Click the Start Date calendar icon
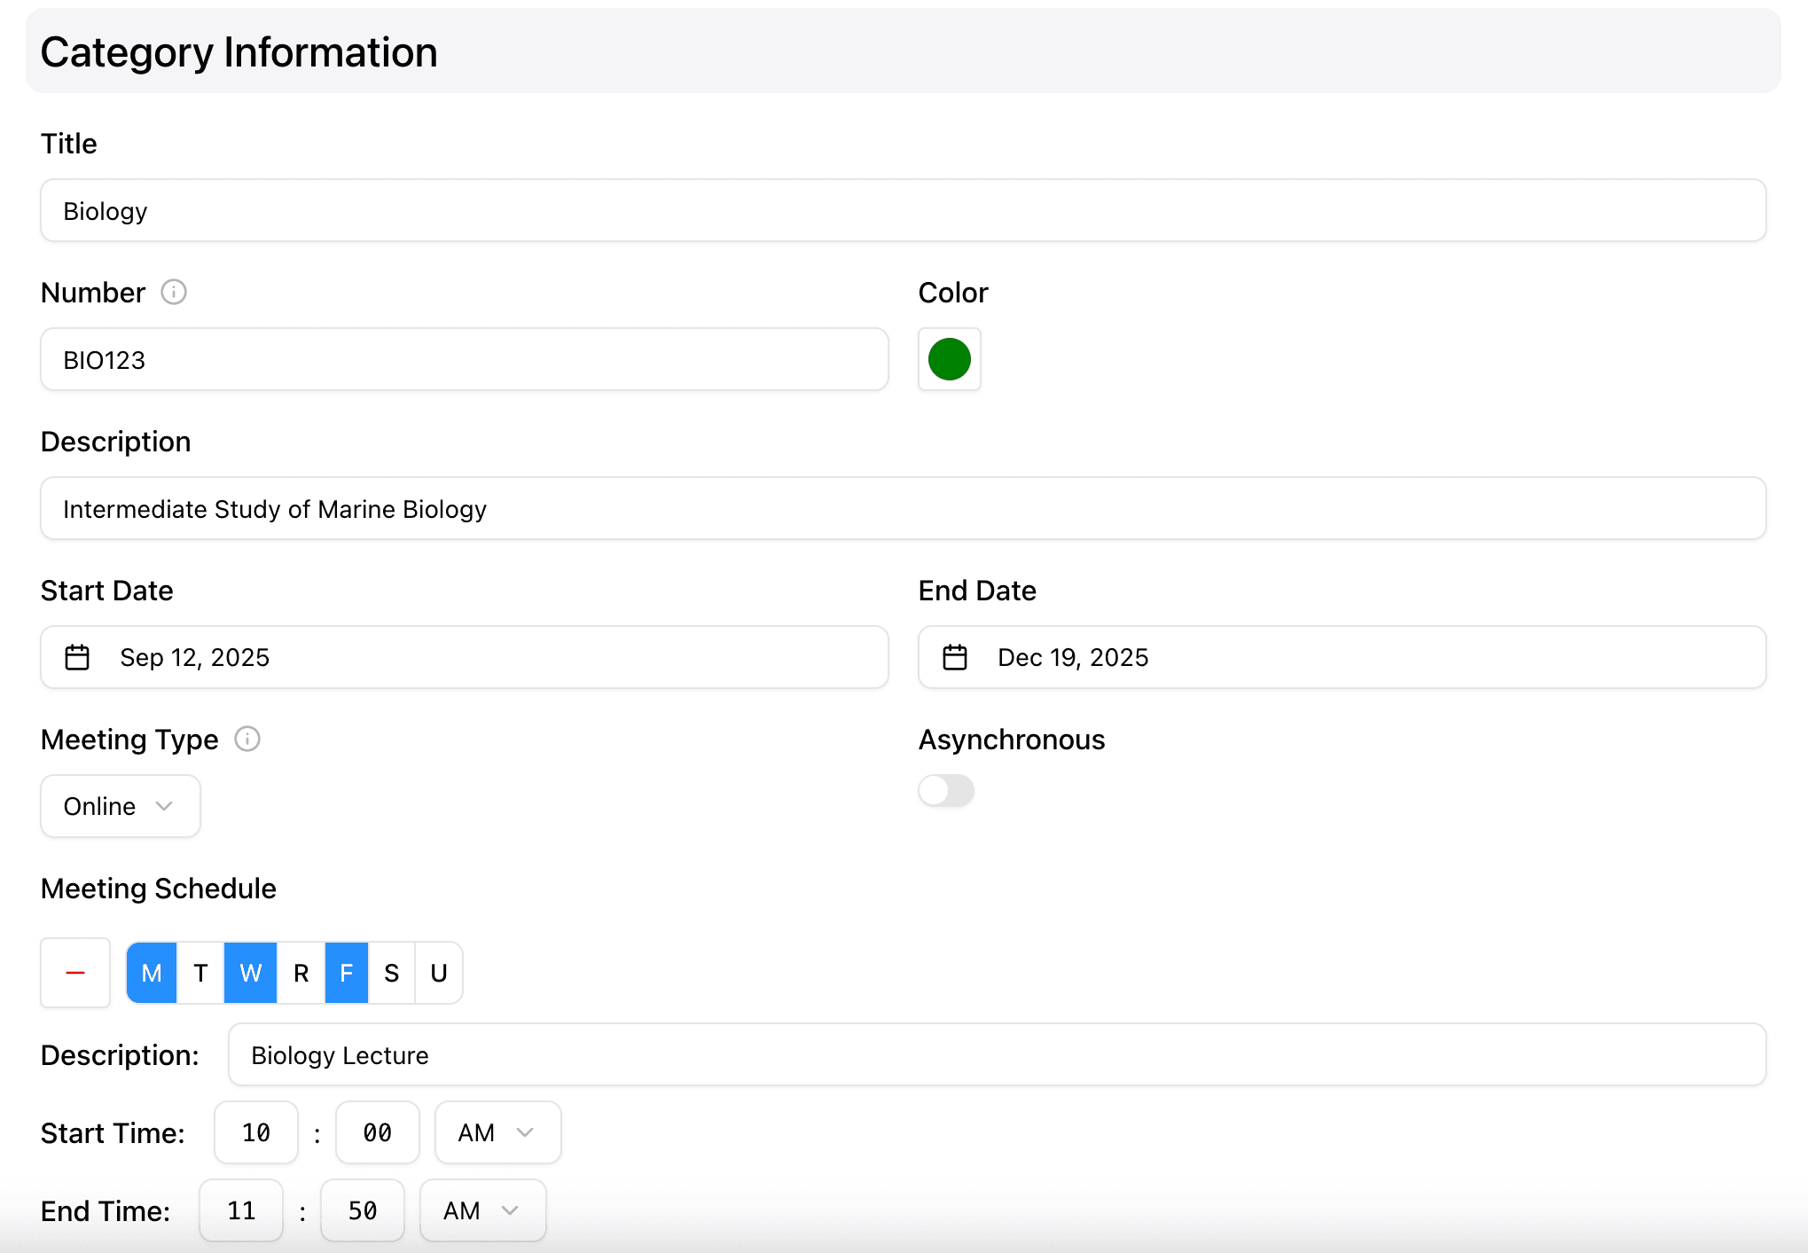This screenshot has height=1253, width=1808. pos(77,657)
